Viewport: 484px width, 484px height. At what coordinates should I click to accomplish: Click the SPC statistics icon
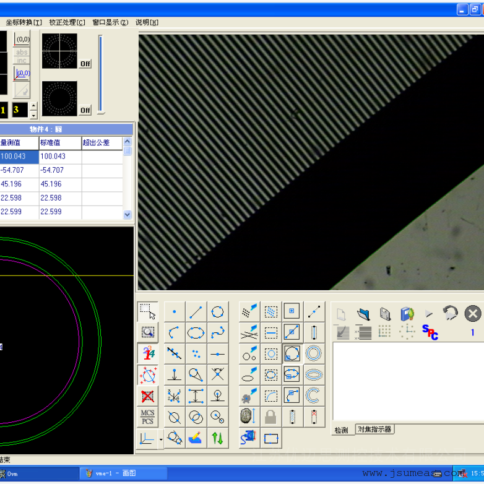pyautogui.click(x=430, y=332)
